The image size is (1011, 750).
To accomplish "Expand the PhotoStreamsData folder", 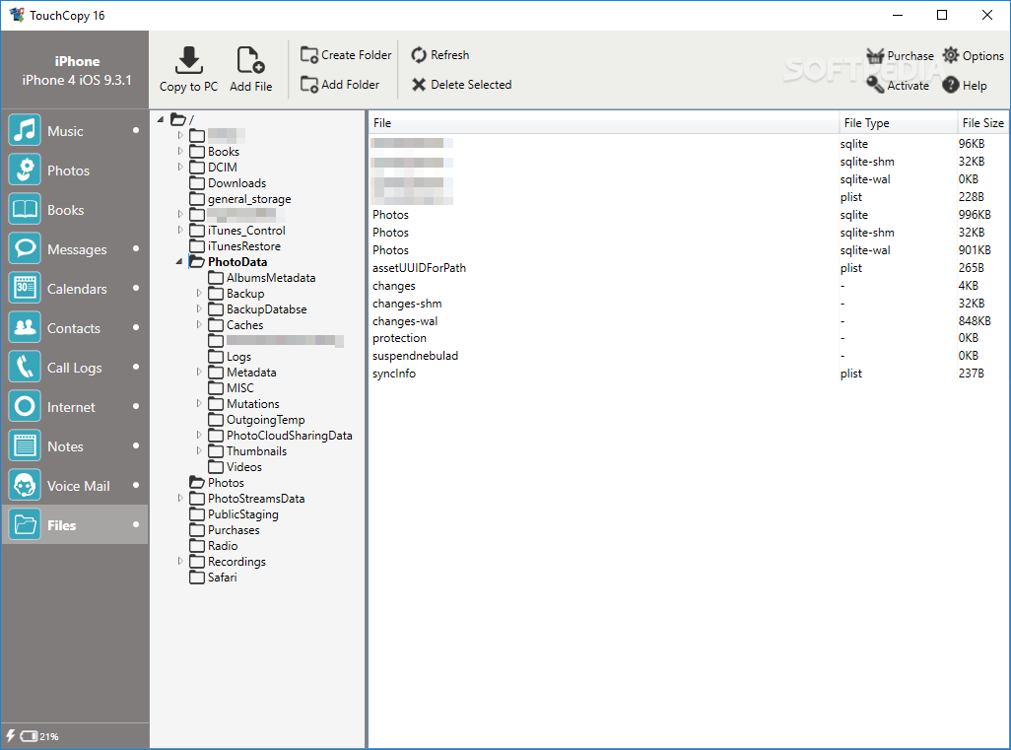I will pos(180,498).
